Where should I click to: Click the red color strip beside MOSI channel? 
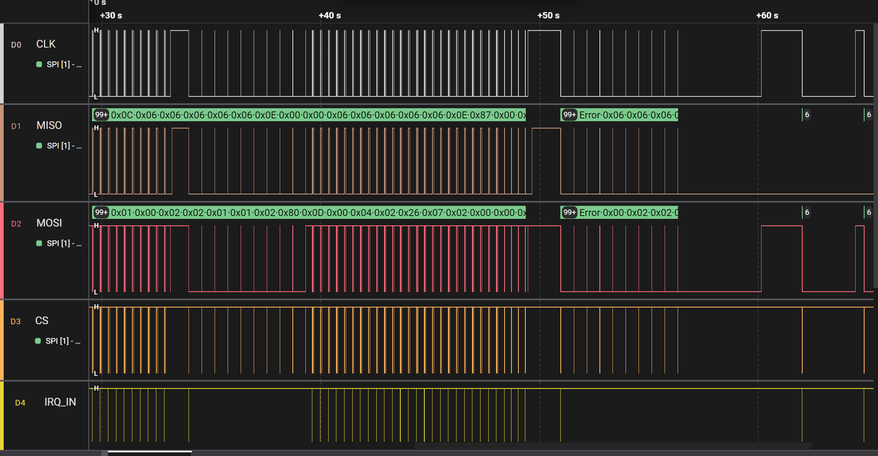[2, 250]
